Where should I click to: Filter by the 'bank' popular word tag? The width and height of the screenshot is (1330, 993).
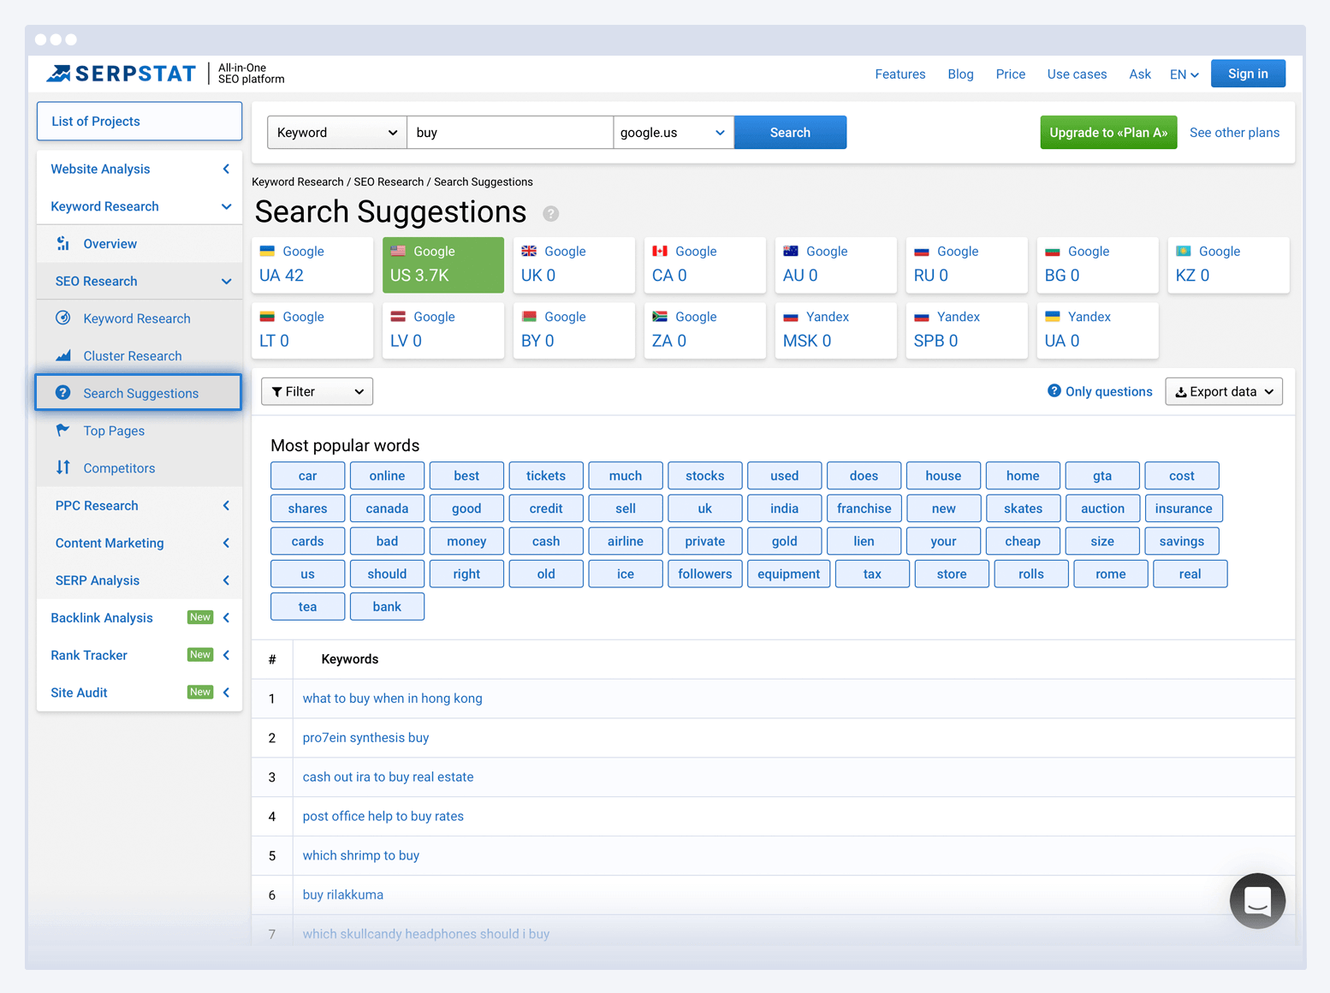(387, 606)
